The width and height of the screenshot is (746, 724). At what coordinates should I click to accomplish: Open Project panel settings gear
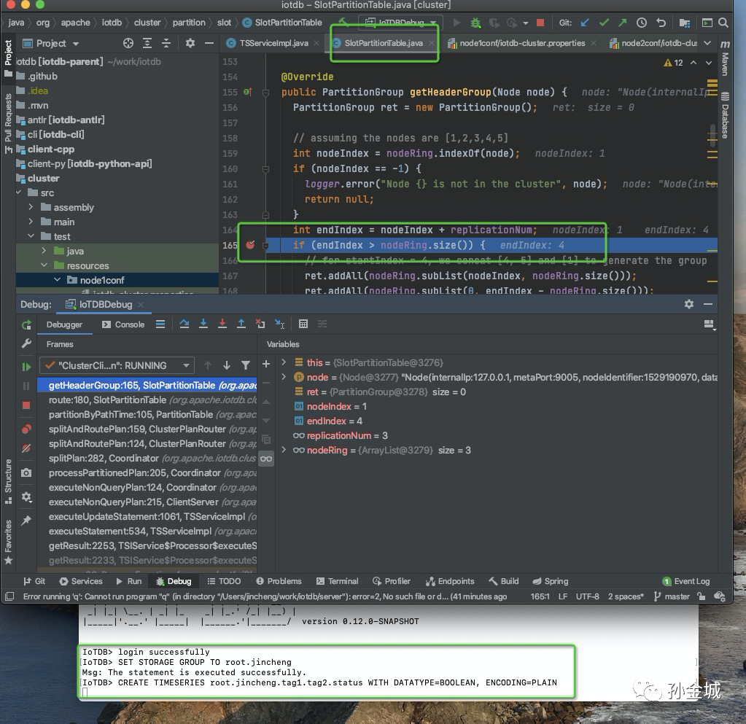(190, 43)
